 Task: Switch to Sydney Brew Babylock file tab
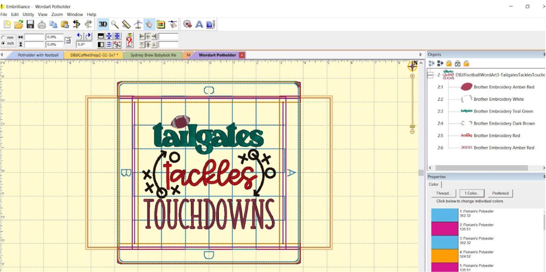153,55
